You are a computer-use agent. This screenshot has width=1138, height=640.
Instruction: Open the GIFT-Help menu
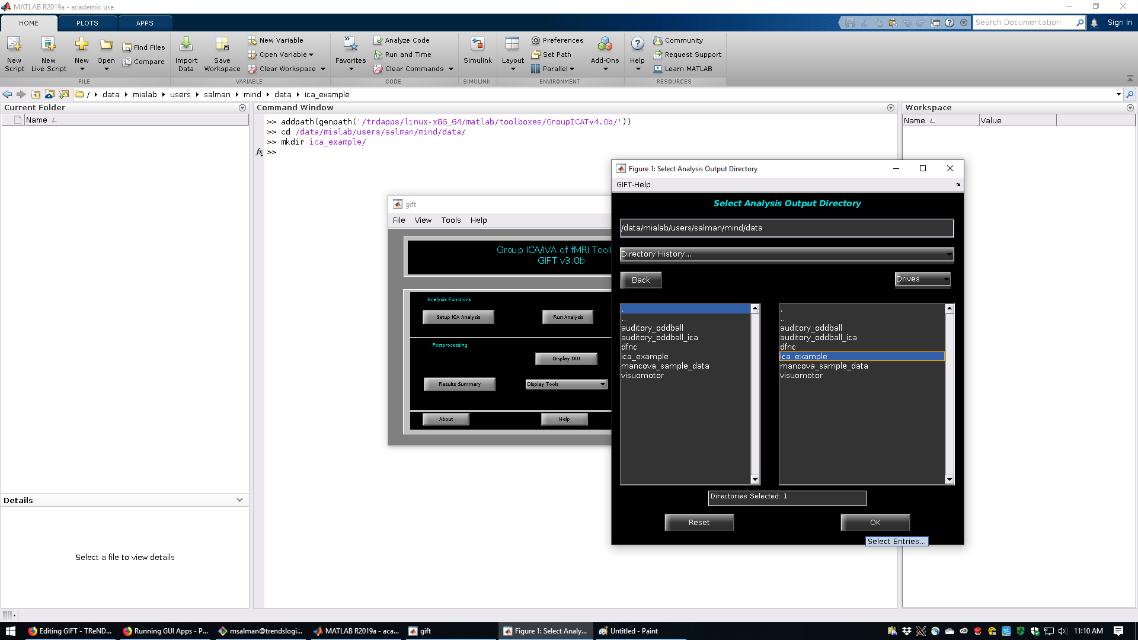634,185
